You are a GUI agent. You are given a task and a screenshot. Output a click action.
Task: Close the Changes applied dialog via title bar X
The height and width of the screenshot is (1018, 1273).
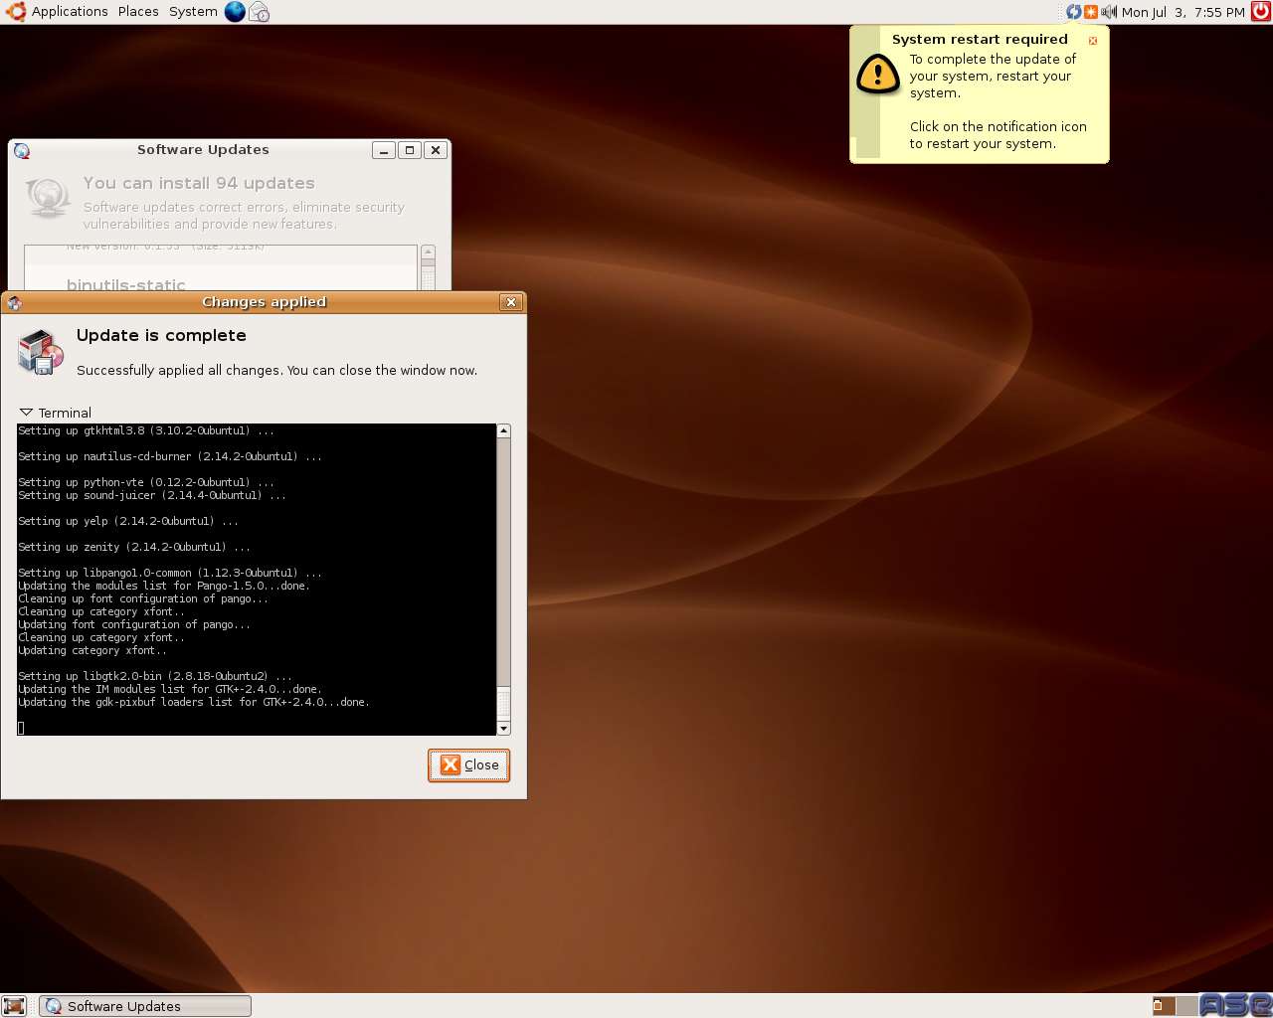pos(511,302)
